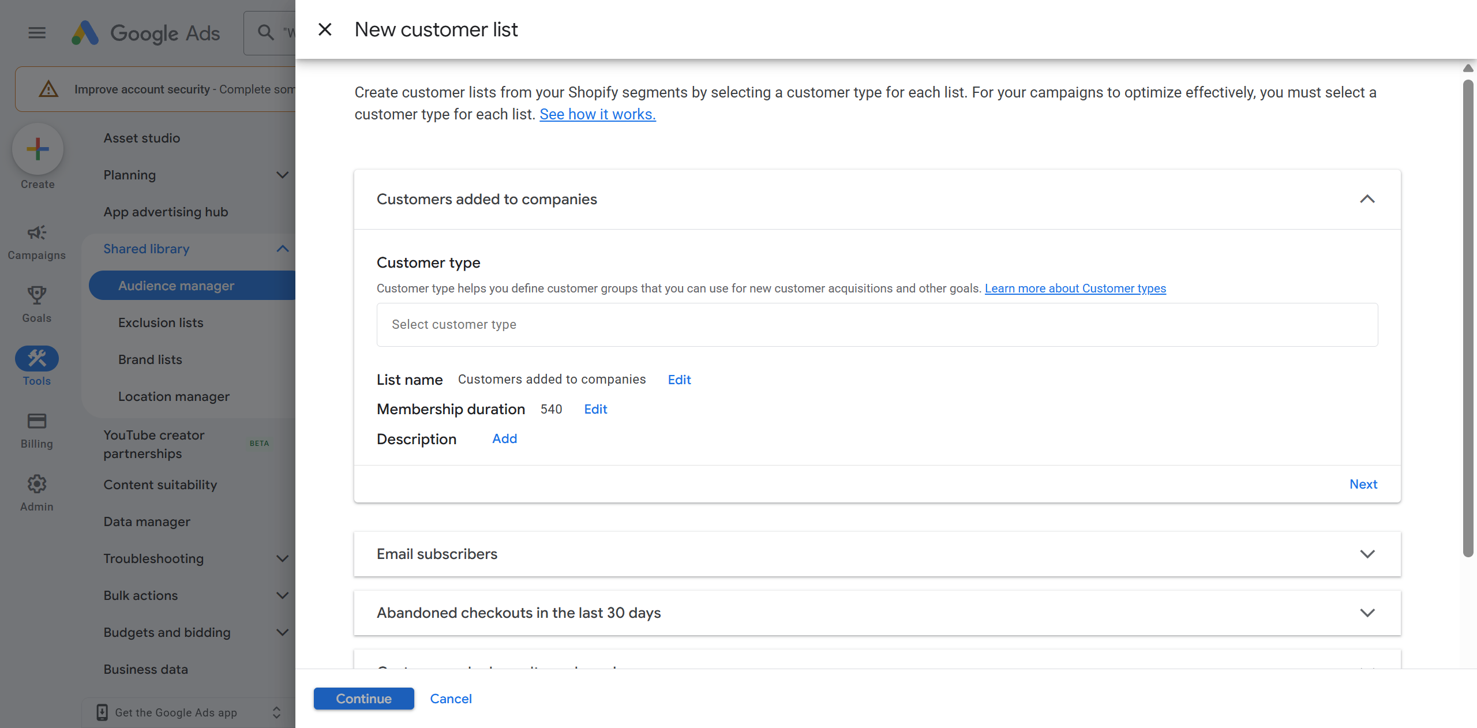Open App advertising hub
The height and width of the screenshot is (728, 1477).
tap(166, 212)
